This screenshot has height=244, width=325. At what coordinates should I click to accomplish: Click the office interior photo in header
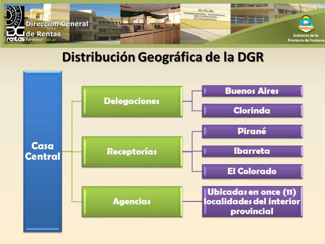pyautogui.click(x=150, y=24)
